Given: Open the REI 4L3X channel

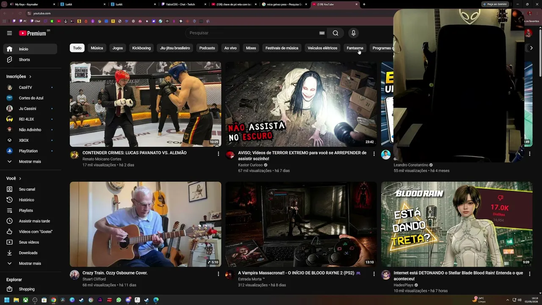Looking at the screenshot, I should [x=30, y=119].
